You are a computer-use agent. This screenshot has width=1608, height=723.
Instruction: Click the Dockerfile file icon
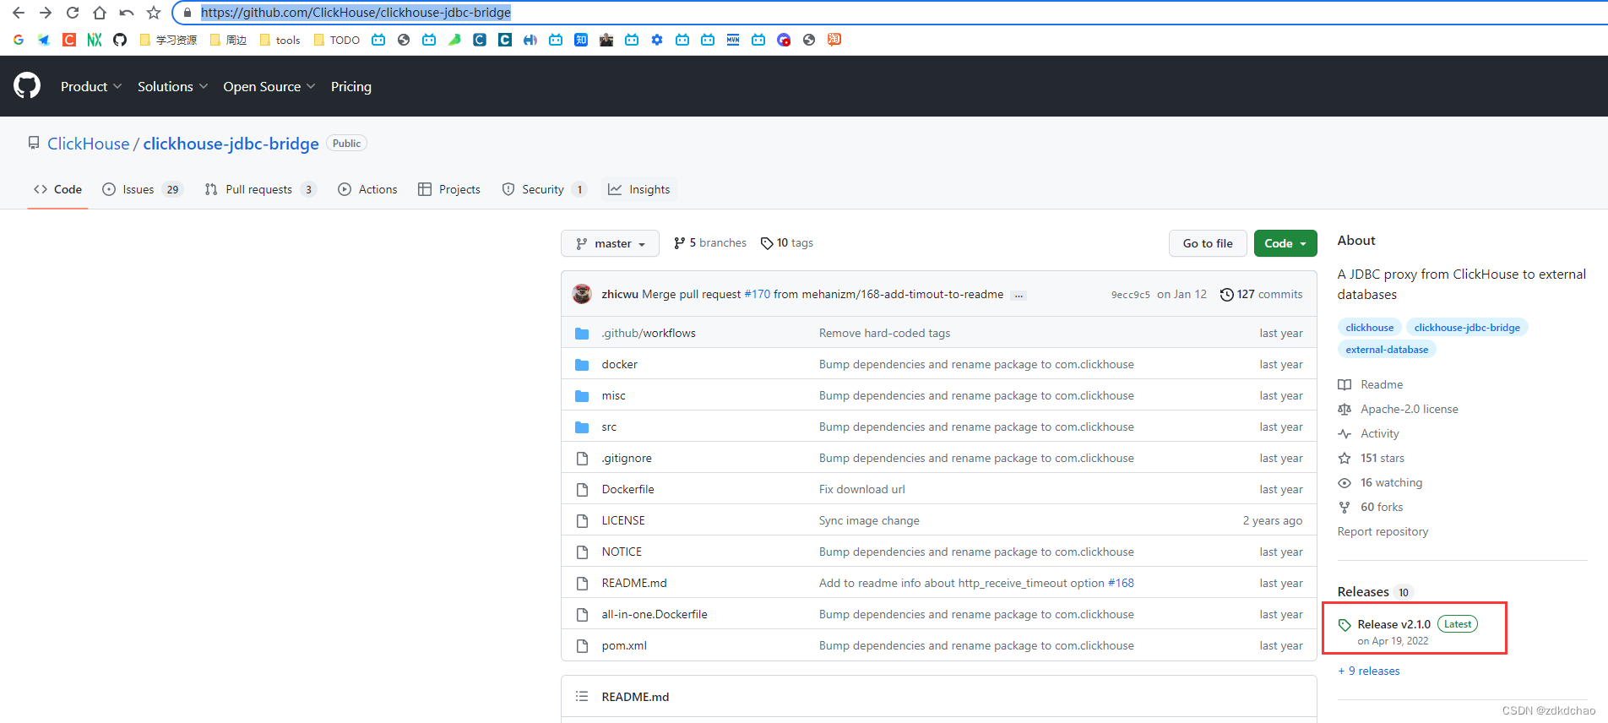click(582, 489)
